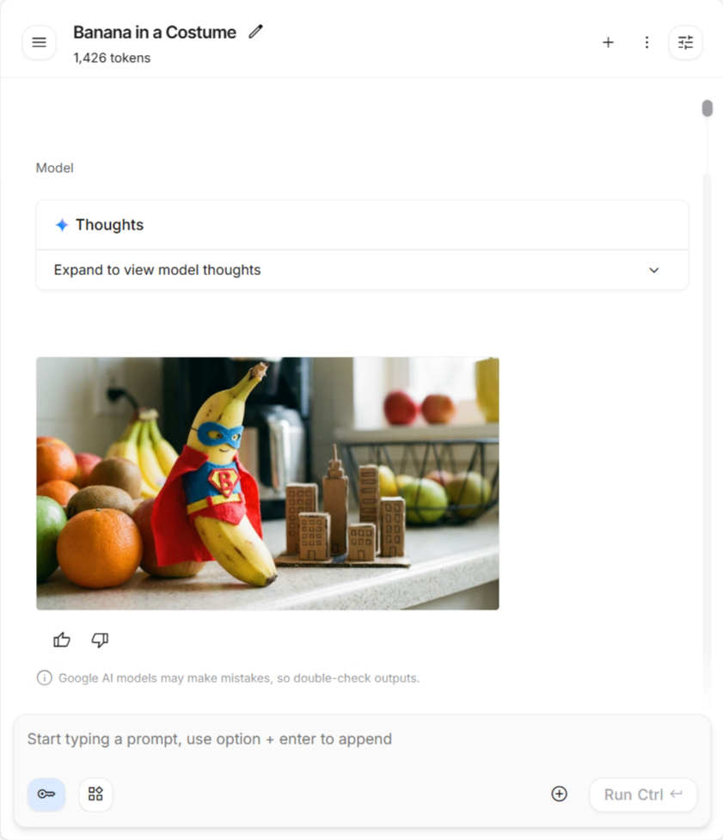Click the Run Ctrl button
This screenshot has height=840, width=723.
pyautogui.click(x=643, y=794)
